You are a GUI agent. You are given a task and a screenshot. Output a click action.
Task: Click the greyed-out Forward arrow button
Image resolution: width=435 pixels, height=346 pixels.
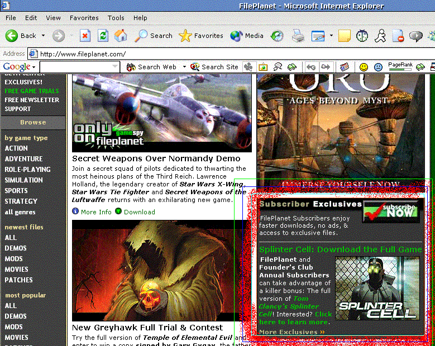59,36
